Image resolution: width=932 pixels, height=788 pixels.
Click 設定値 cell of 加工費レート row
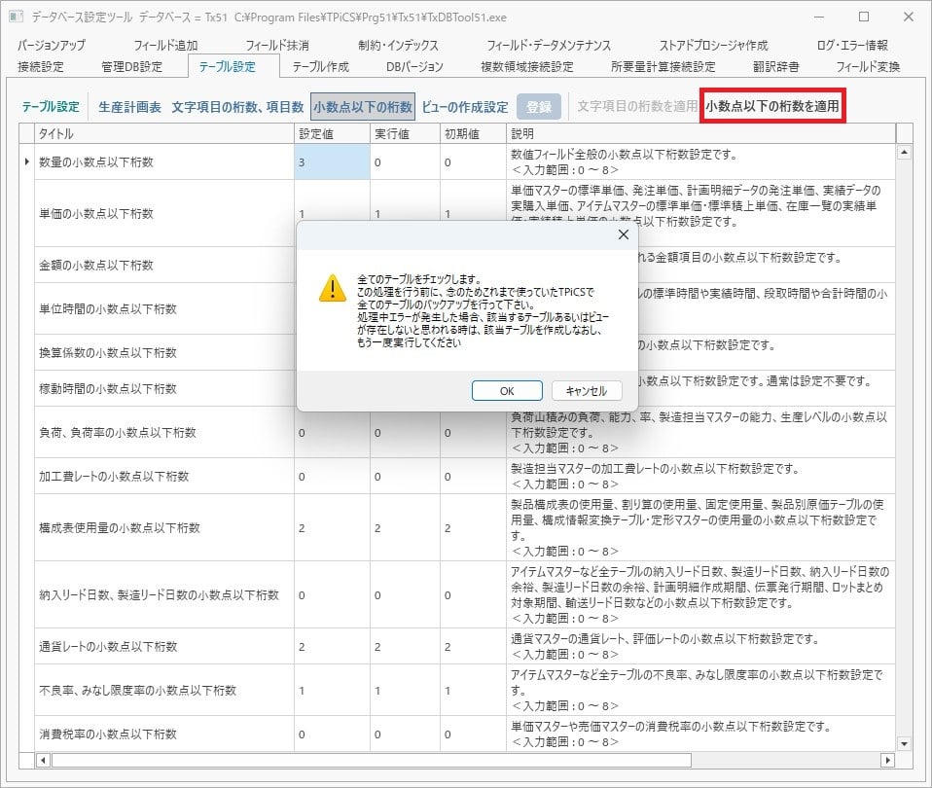click(x=333, y=476)
